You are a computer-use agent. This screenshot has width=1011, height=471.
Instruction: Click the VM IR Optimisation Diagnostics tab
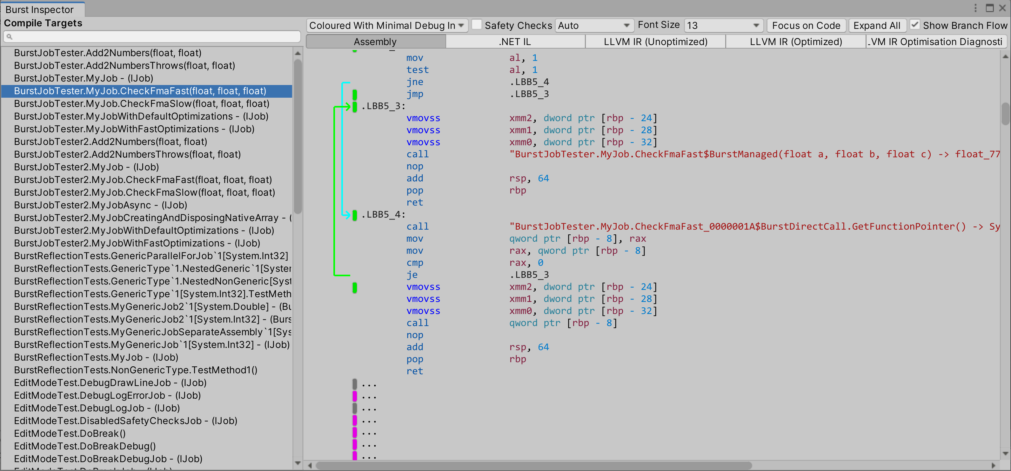coord(935,42)
